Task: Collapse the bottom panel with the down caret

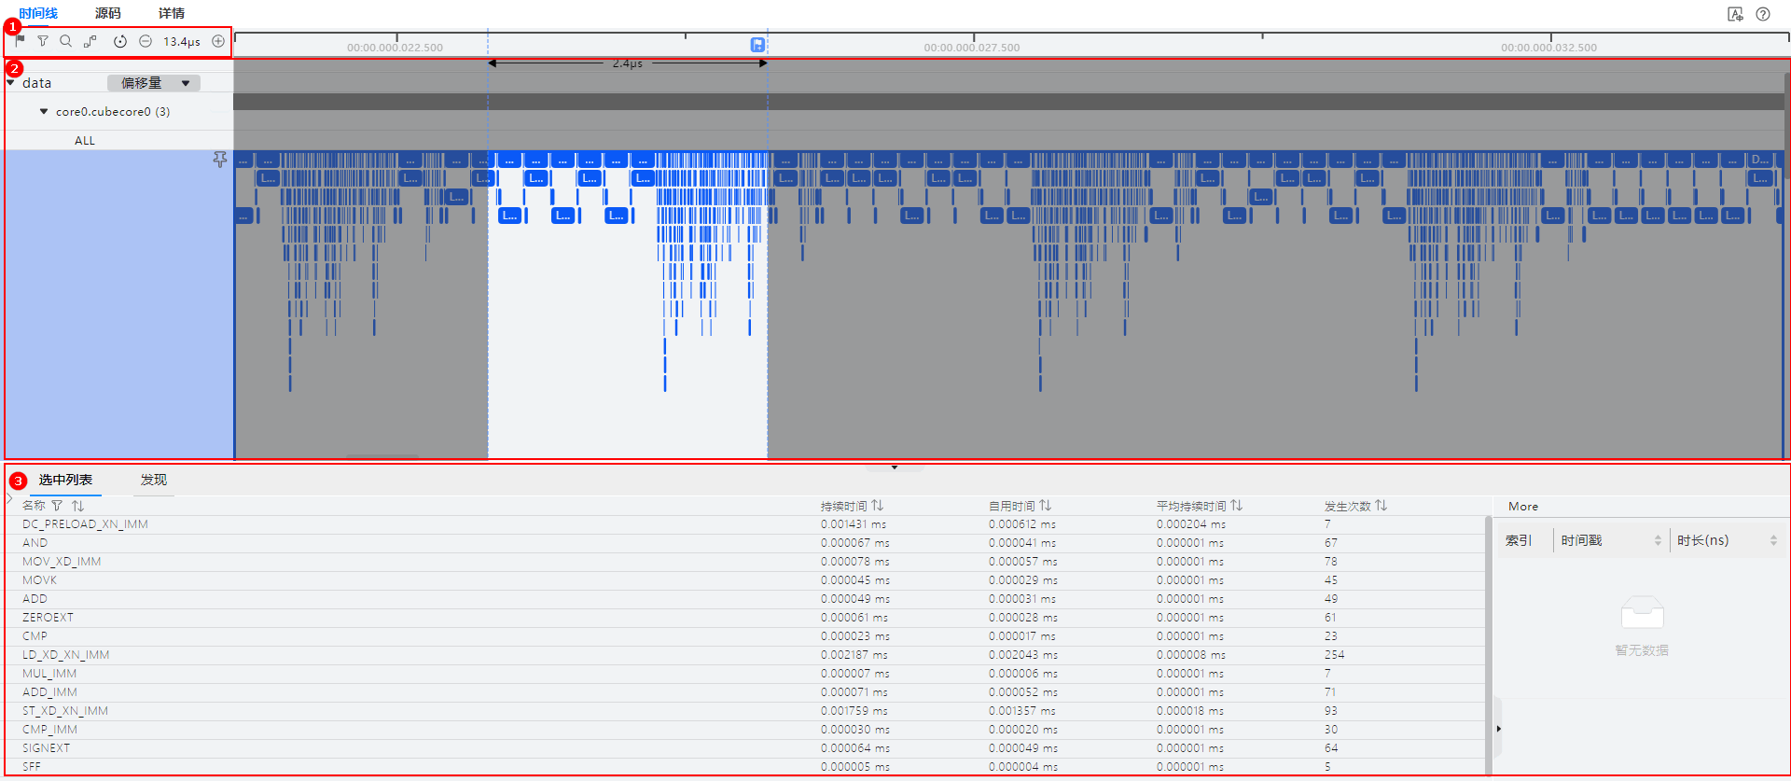Action: pos(895,467)
